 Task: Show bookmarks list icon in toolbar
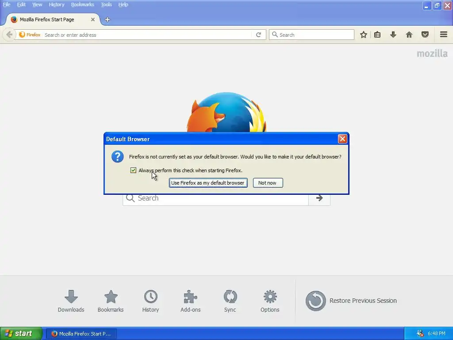pyautogui.click(x=377, y=35)
